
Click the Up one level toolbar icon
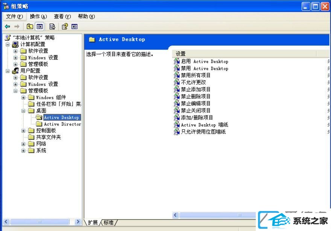(30, 26)
